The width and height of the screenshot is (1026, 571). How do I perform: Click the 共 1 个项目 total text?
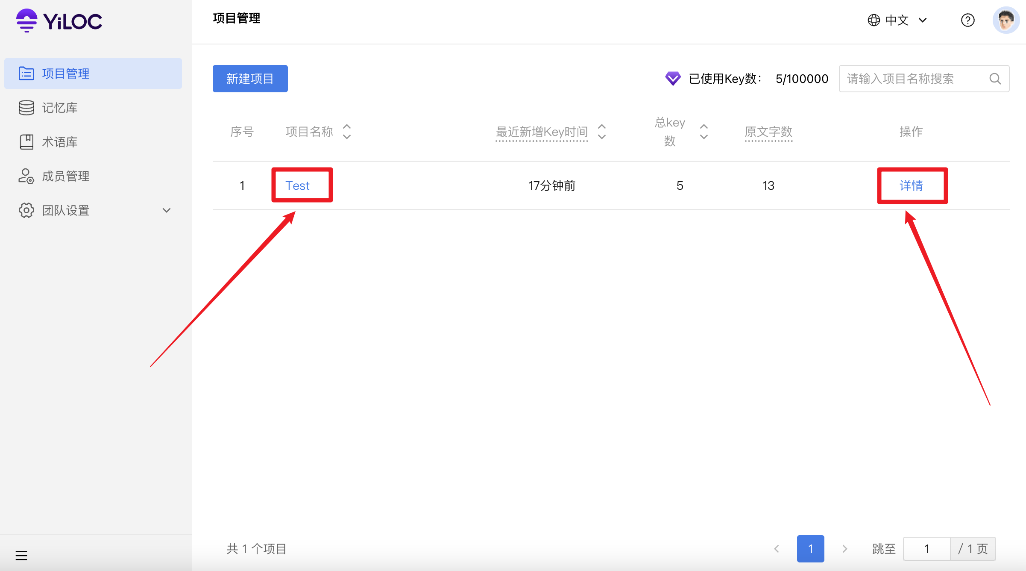click(256, 549)
